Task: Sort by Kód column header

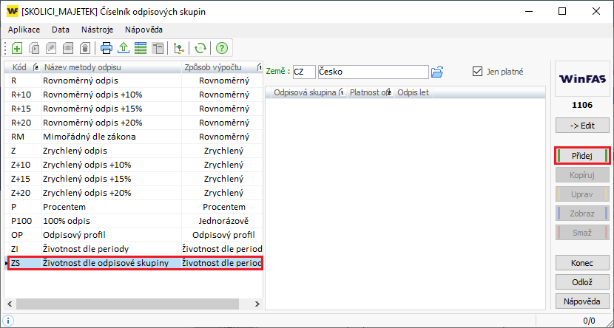Action: coord(19,68)
